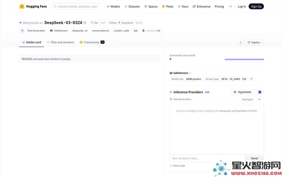Go to Models in top navigation
This screenshot has width=283, height=177.
tap(113, 7)
